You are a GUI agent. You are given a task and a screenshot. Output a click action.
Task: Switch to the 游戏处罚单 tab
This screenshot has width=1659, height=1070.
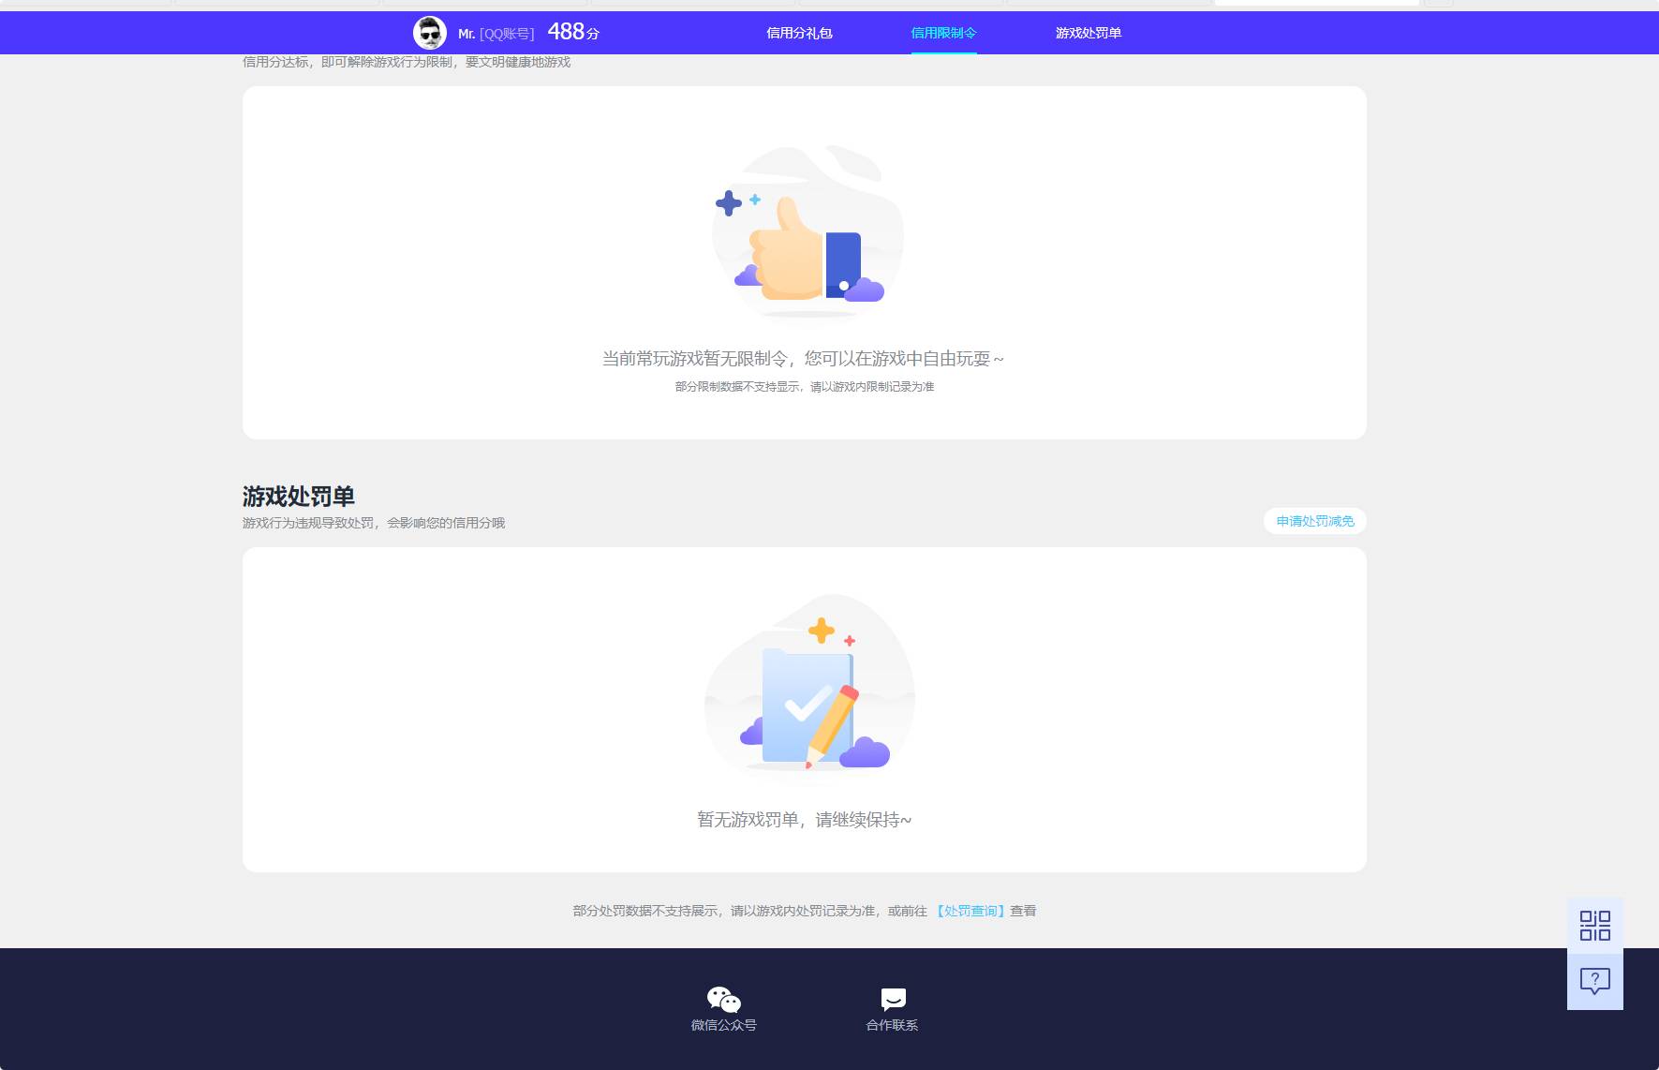click(1088, 33)
